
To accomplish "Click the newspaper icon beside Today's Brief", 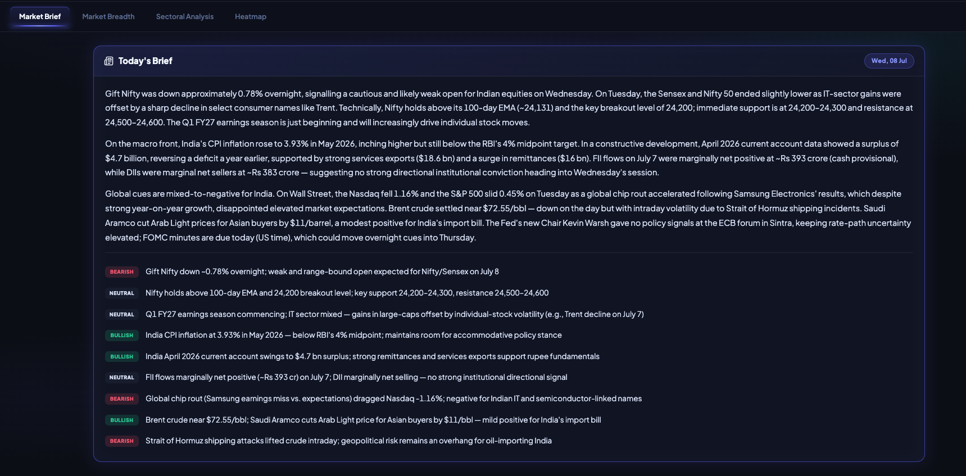I will pos(109,61).
